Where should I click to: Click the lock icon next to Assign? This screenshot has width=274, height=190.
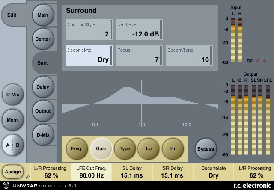[27, 177]
